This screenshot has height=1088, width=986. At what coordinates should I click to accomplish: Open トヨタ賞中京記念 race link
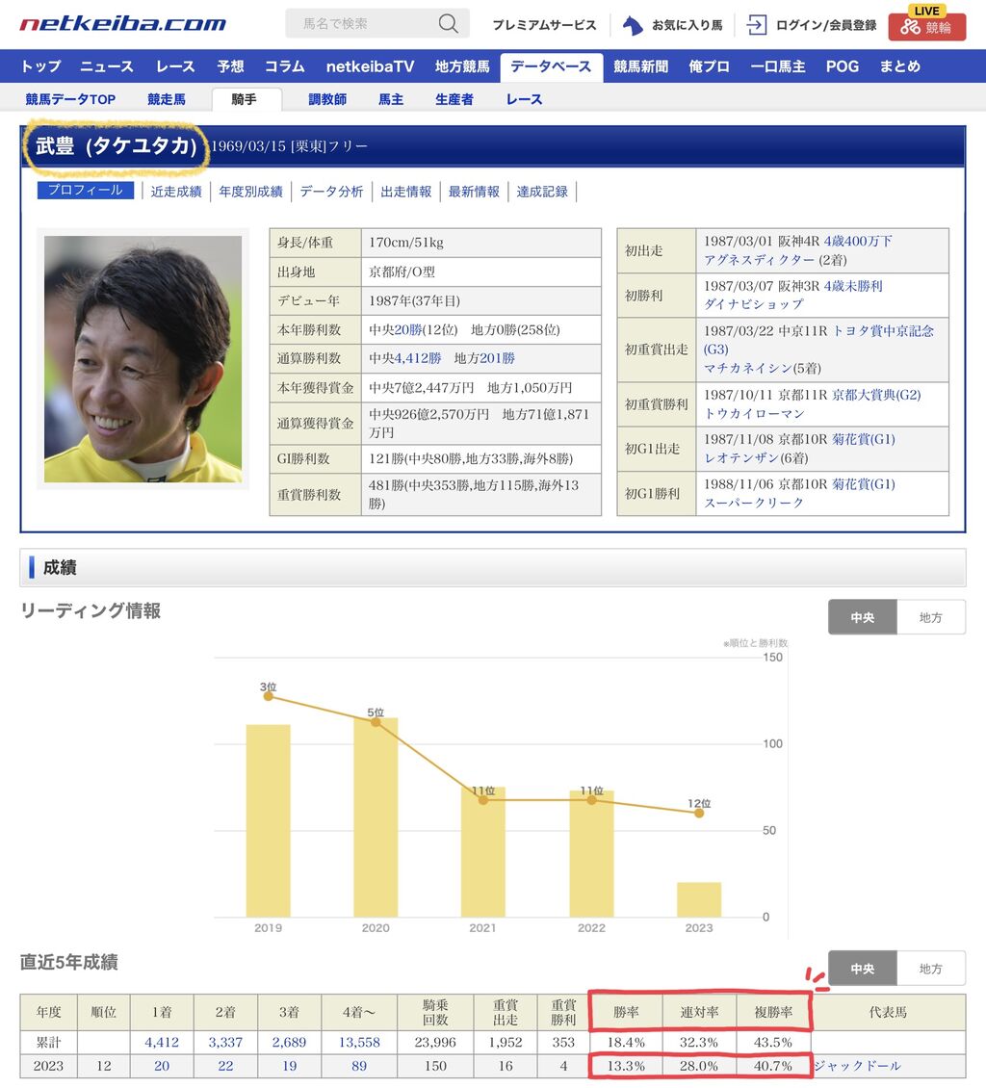coord(883,331)
